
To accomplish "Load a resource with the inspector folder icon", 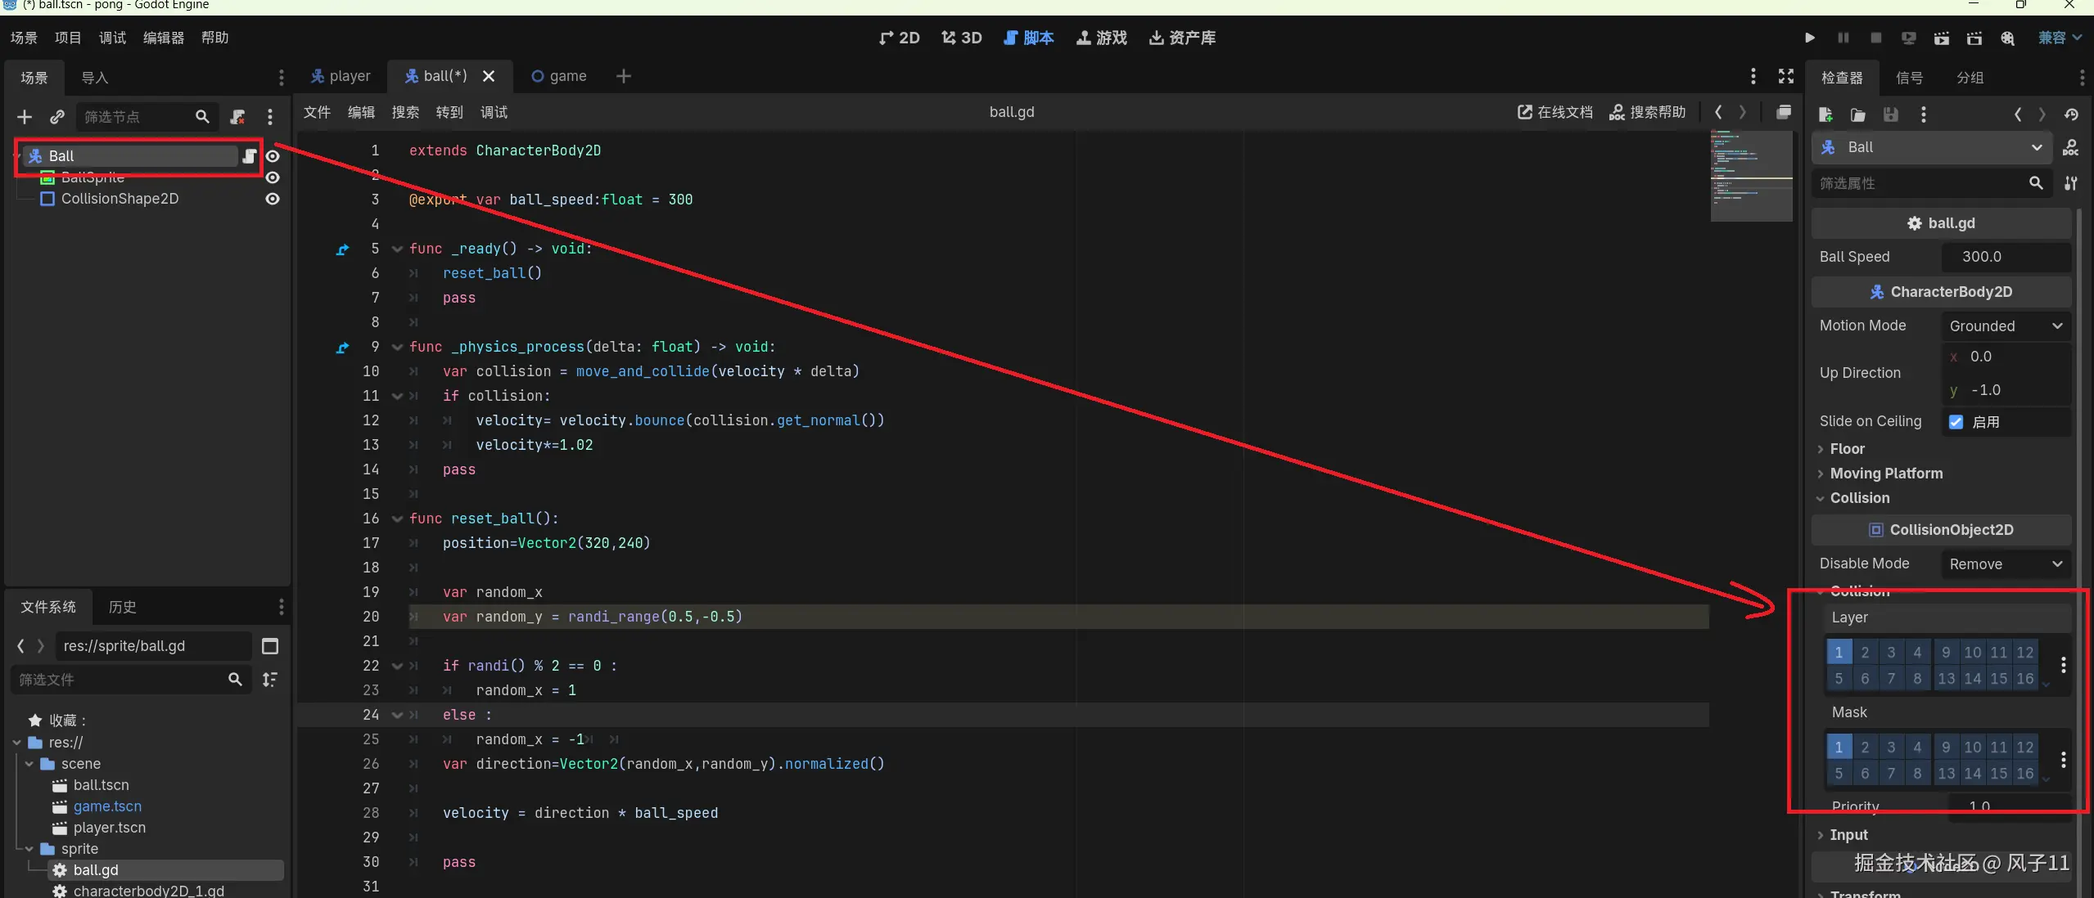I will (1858, 114).
